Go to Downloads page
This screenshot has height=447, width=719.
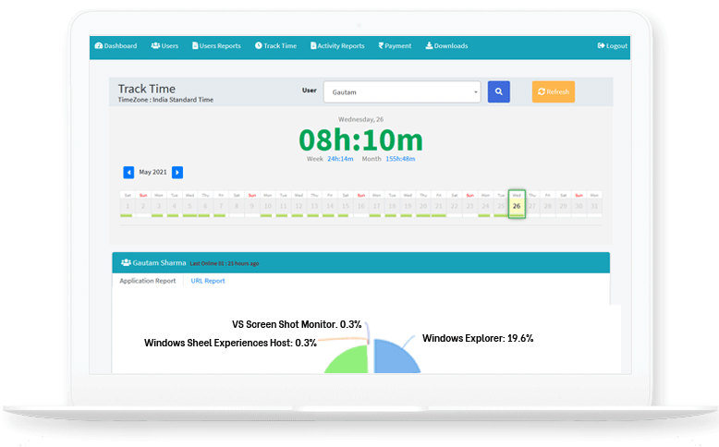click(x=446, y=46)
